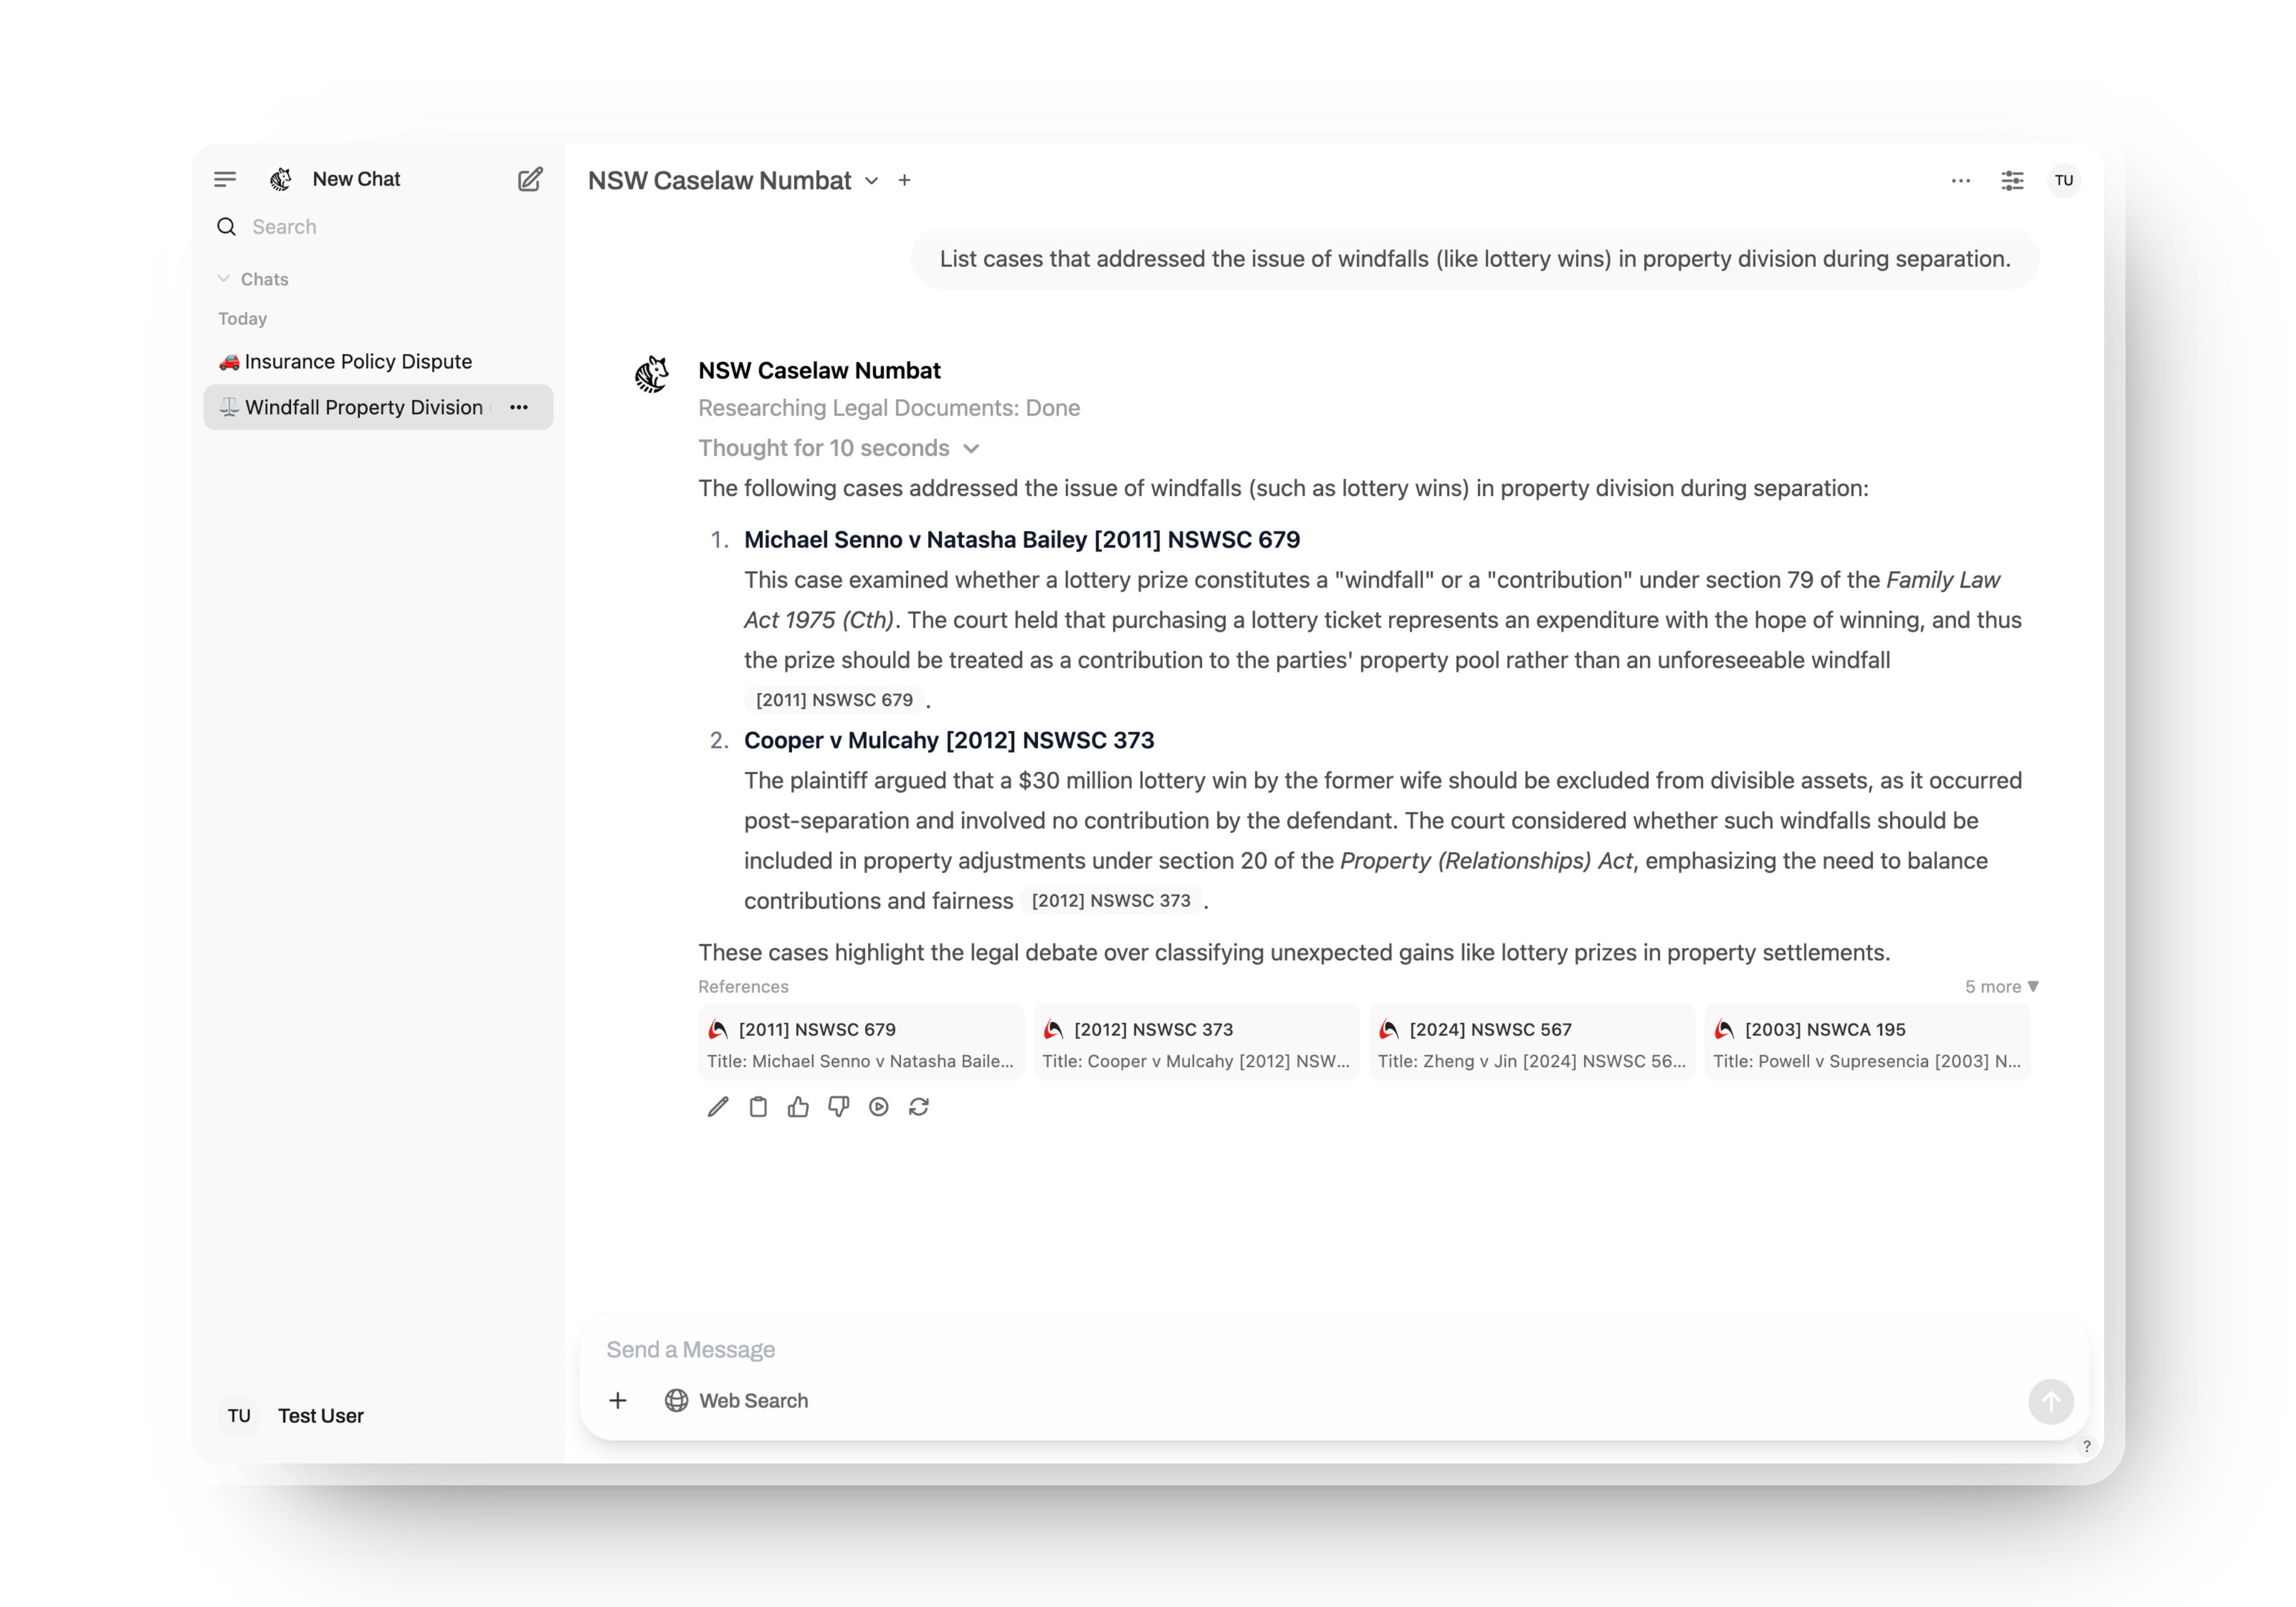Click inline citation [2011] NSWSC 679
The image size is (2296, 1607).
(834, 700)
